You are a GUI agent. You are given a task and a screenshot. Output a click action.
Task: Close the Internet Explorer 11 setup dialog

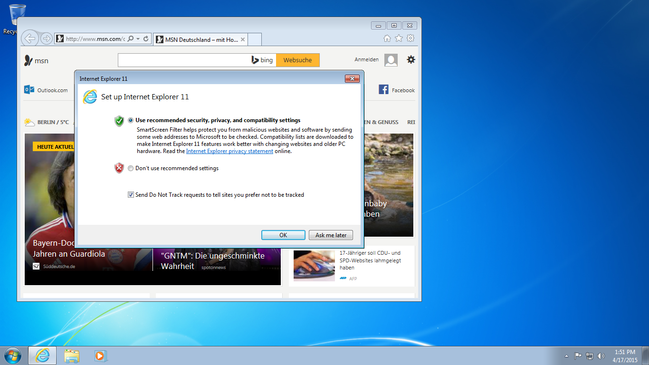point(352,78)
